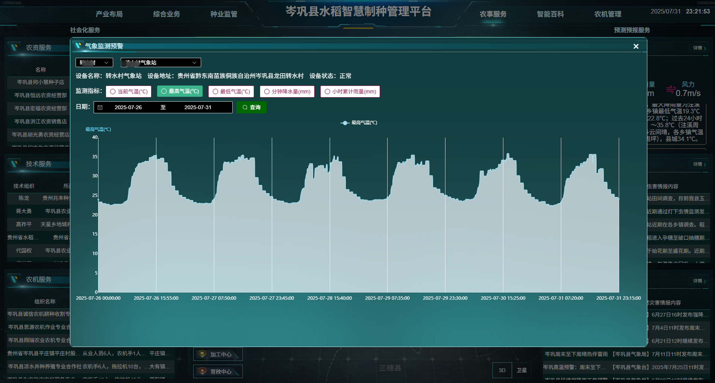
Task: Click the 育秧中心 map marker icon
Action: (202, 371)
